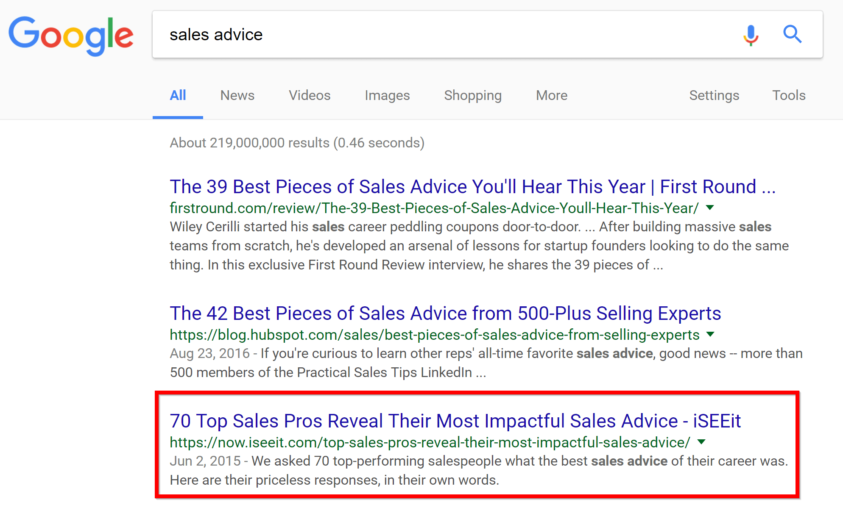Open The 39 Best Pieces of Sales Advice result
This screenshot has width=843, height=505.
473,186
